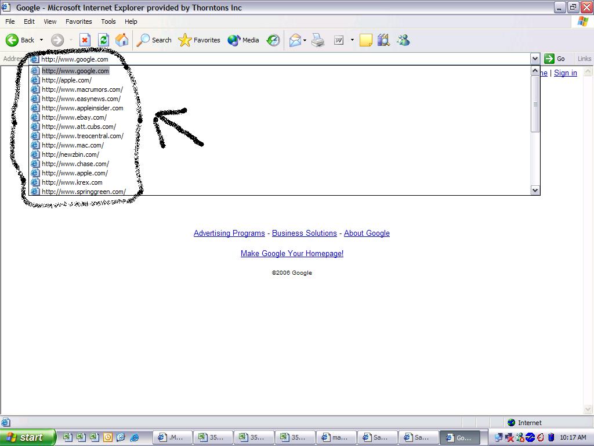Go to the Home page icon
Image resolution: width=594 pixels, height=446 pixels.
pyautogui.click(x=122, y=40)
